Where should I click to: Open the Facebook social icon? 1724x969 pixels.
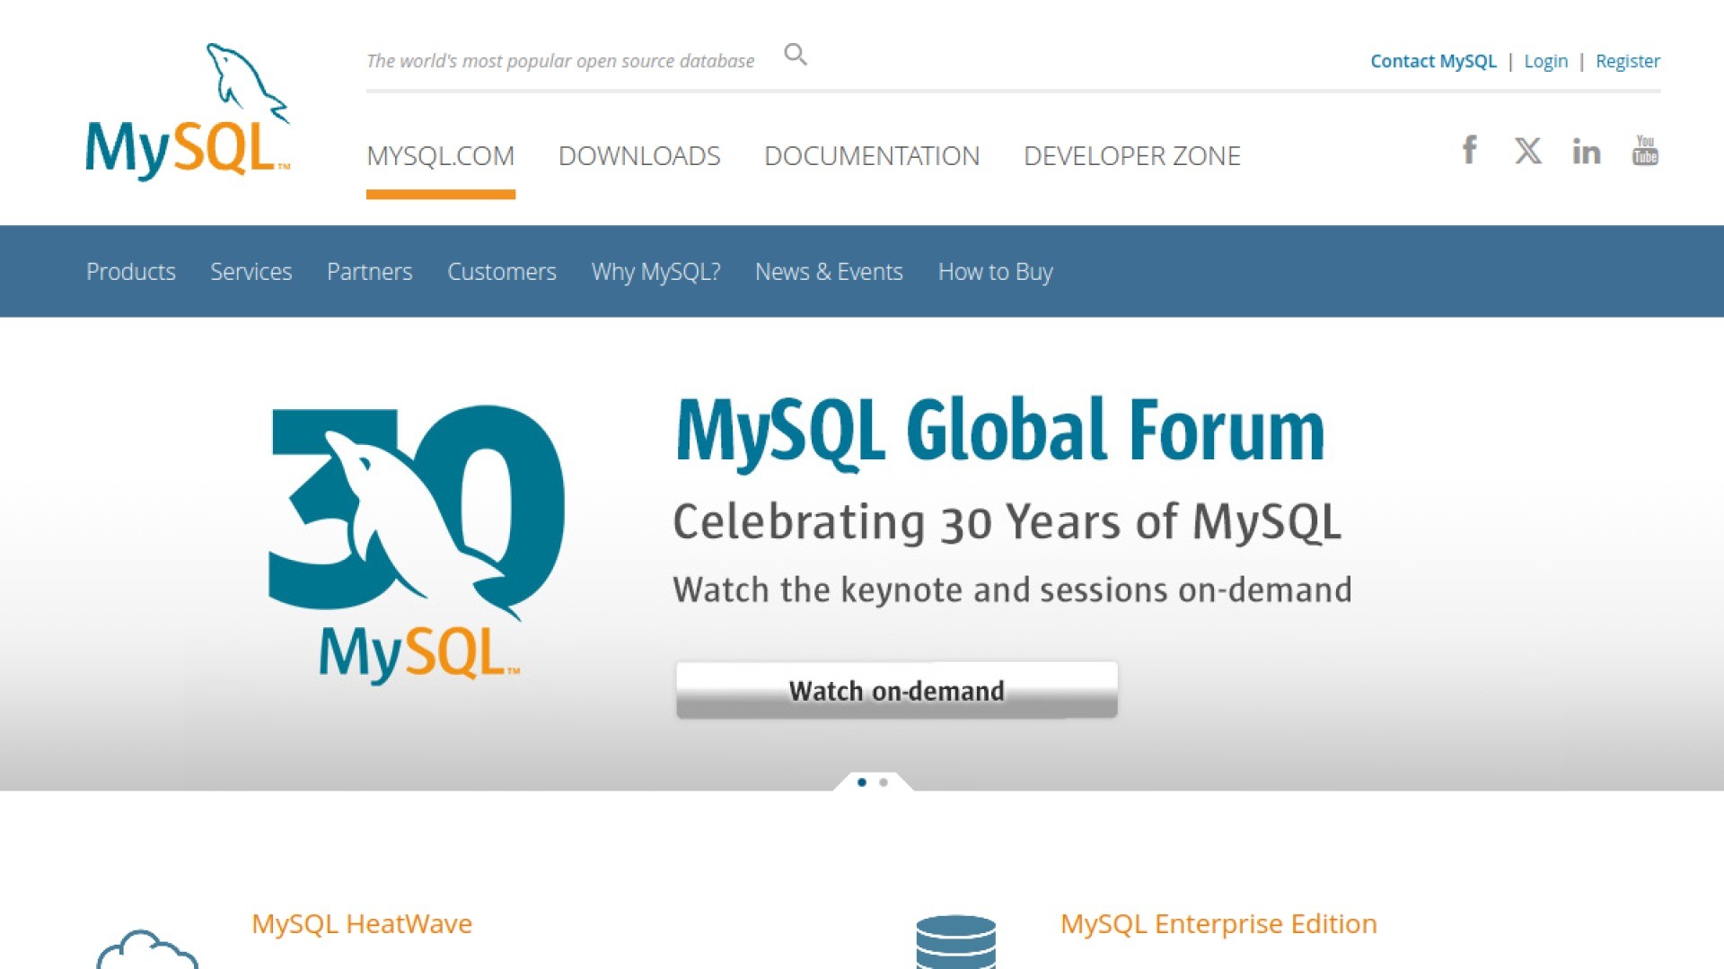point(1469,150)
